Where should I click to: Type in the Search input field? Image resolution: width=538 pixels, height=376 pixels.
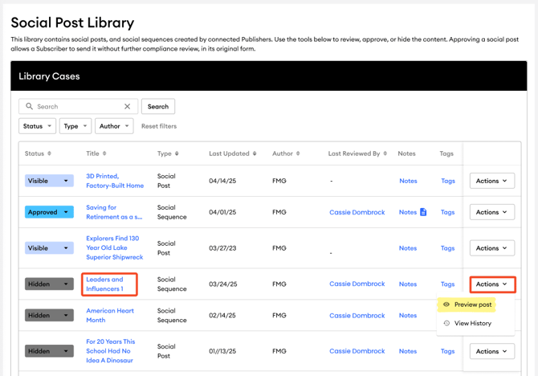tap(78, 106)
